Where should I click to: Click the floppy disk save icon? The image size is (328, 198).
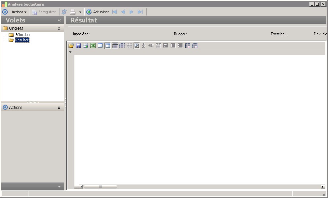point(78,46)
